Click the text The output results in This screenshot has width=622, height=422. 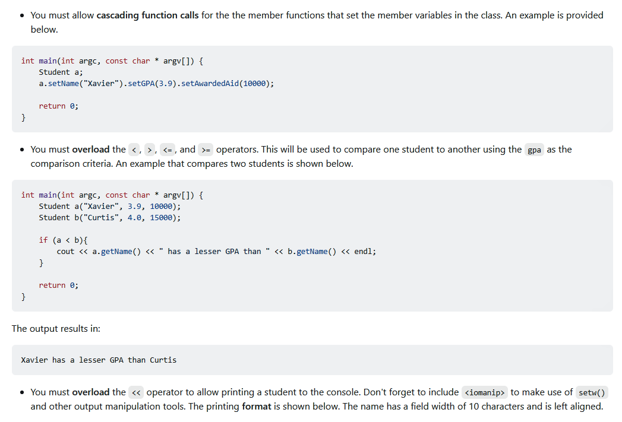pos(57,328)
